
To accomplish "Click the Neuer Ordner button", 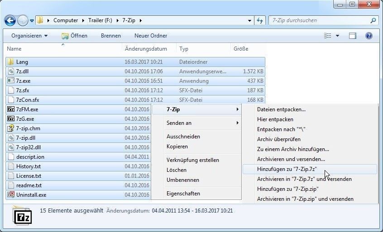I will point(151,36).
